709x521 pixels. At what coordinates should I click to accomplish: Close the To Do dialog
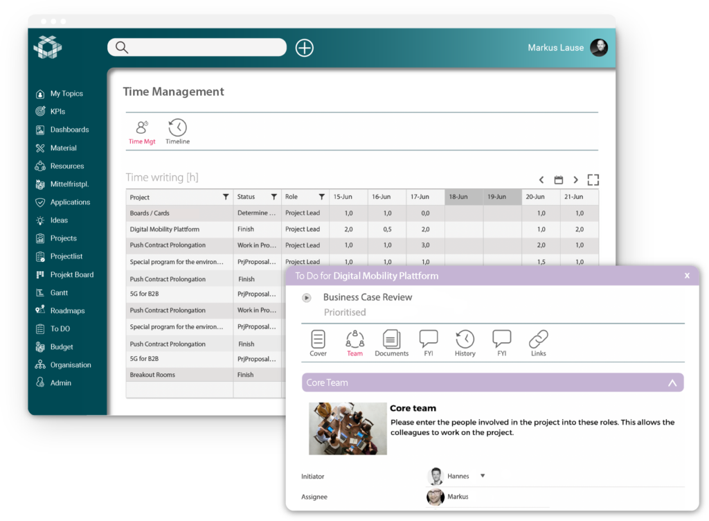coord(687,276)
